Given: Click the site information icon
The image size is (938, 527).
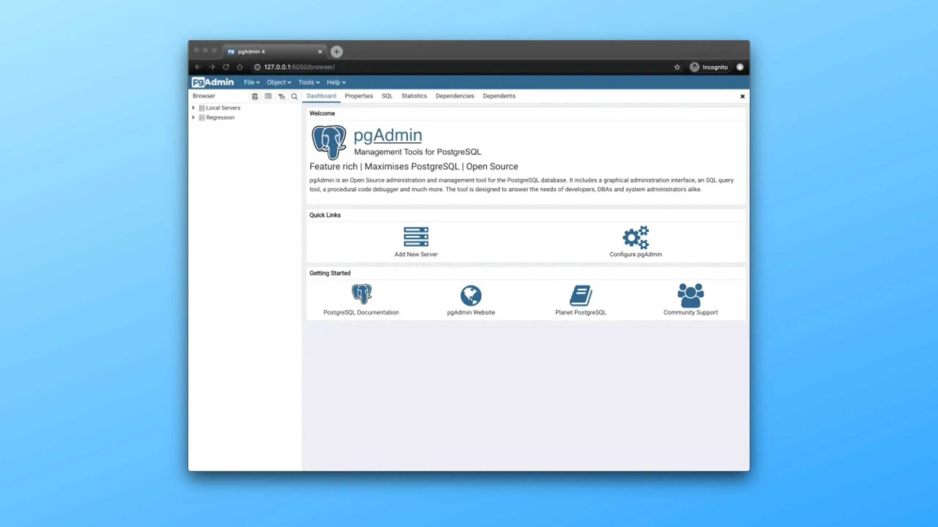Looking at the screenshot, I should (257, 67).
